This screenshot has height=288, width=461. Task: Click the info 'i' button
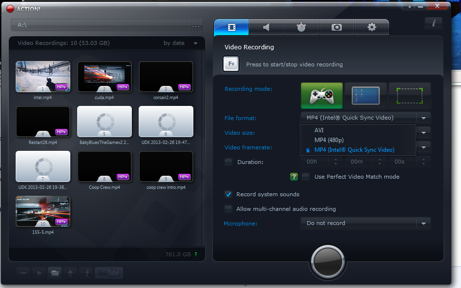click(x=434, y=23)
